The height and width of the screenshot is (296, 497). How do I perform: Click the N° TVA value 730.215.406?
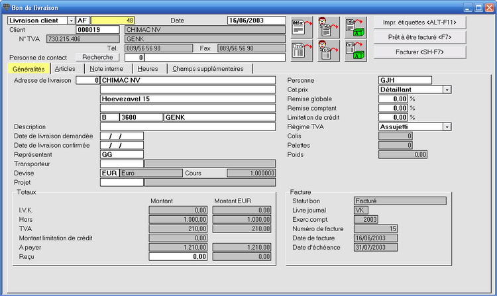83,39
